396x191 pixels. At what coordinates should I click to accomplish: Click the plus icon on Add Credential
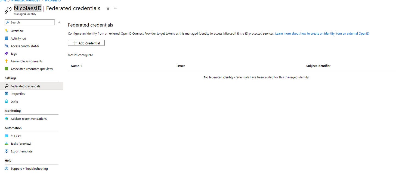75,43
